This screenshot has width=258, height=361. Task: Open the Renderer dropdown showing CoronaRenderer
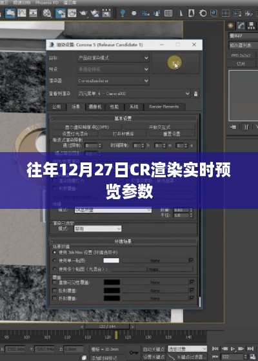tap(114, 81)
